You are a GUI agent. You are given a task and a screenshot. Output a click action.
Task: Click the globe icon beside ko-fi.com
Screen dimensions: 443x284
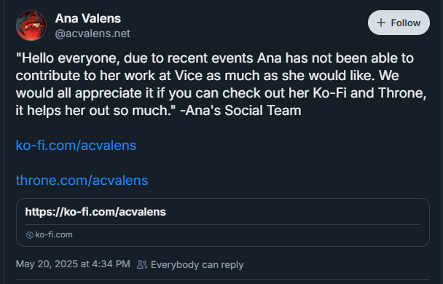click(30, 235)
